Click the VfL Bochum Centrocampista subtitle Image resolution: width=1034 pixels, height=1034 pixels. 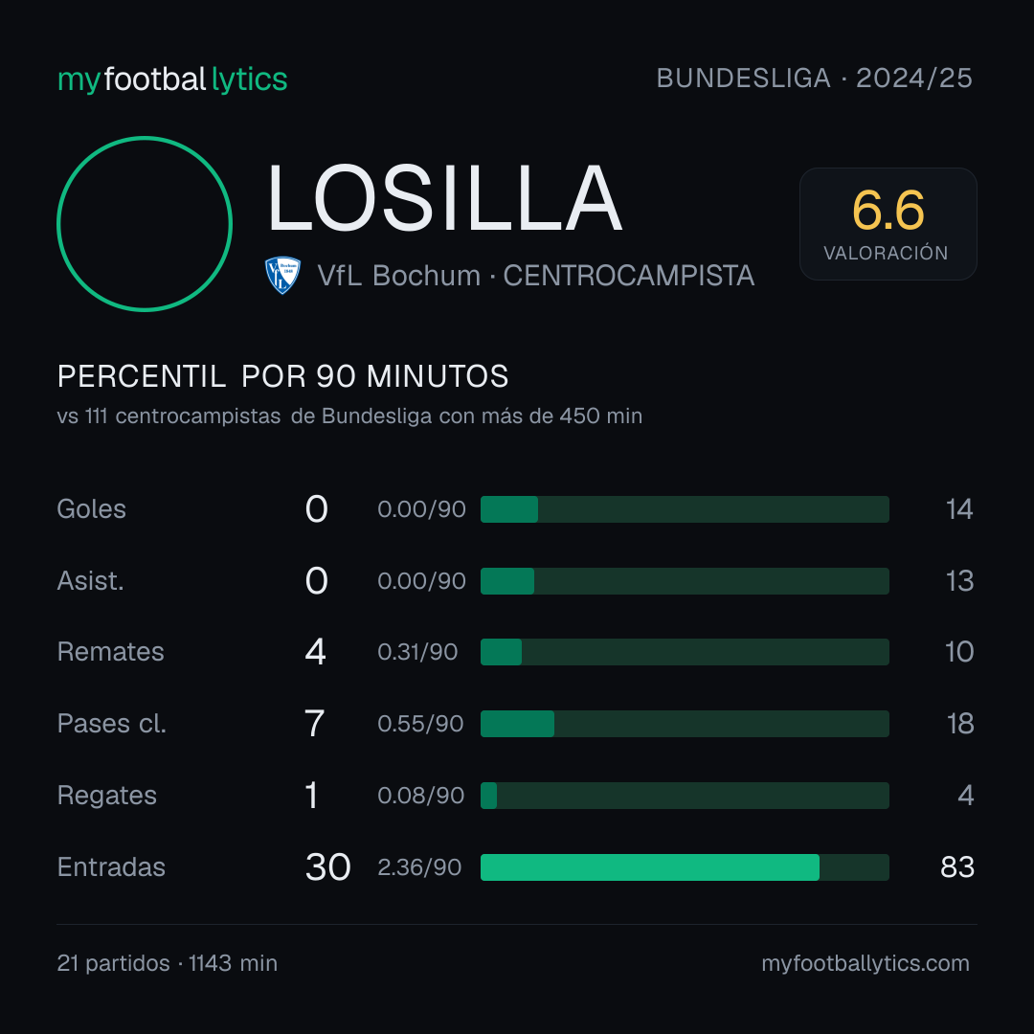click(x=535, y=276)
